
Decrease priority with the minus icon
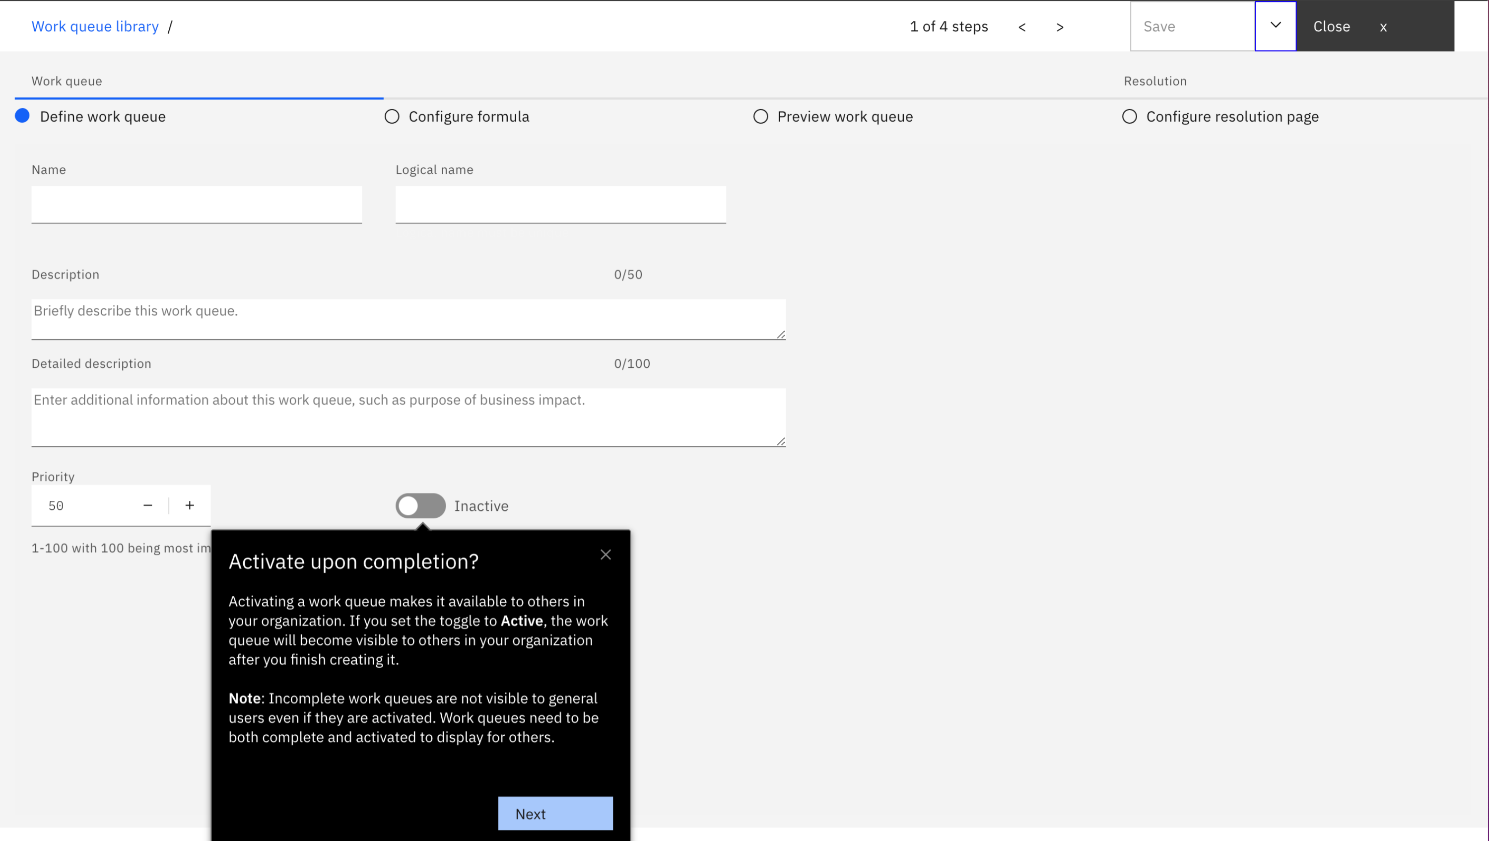tap(147, 505)
